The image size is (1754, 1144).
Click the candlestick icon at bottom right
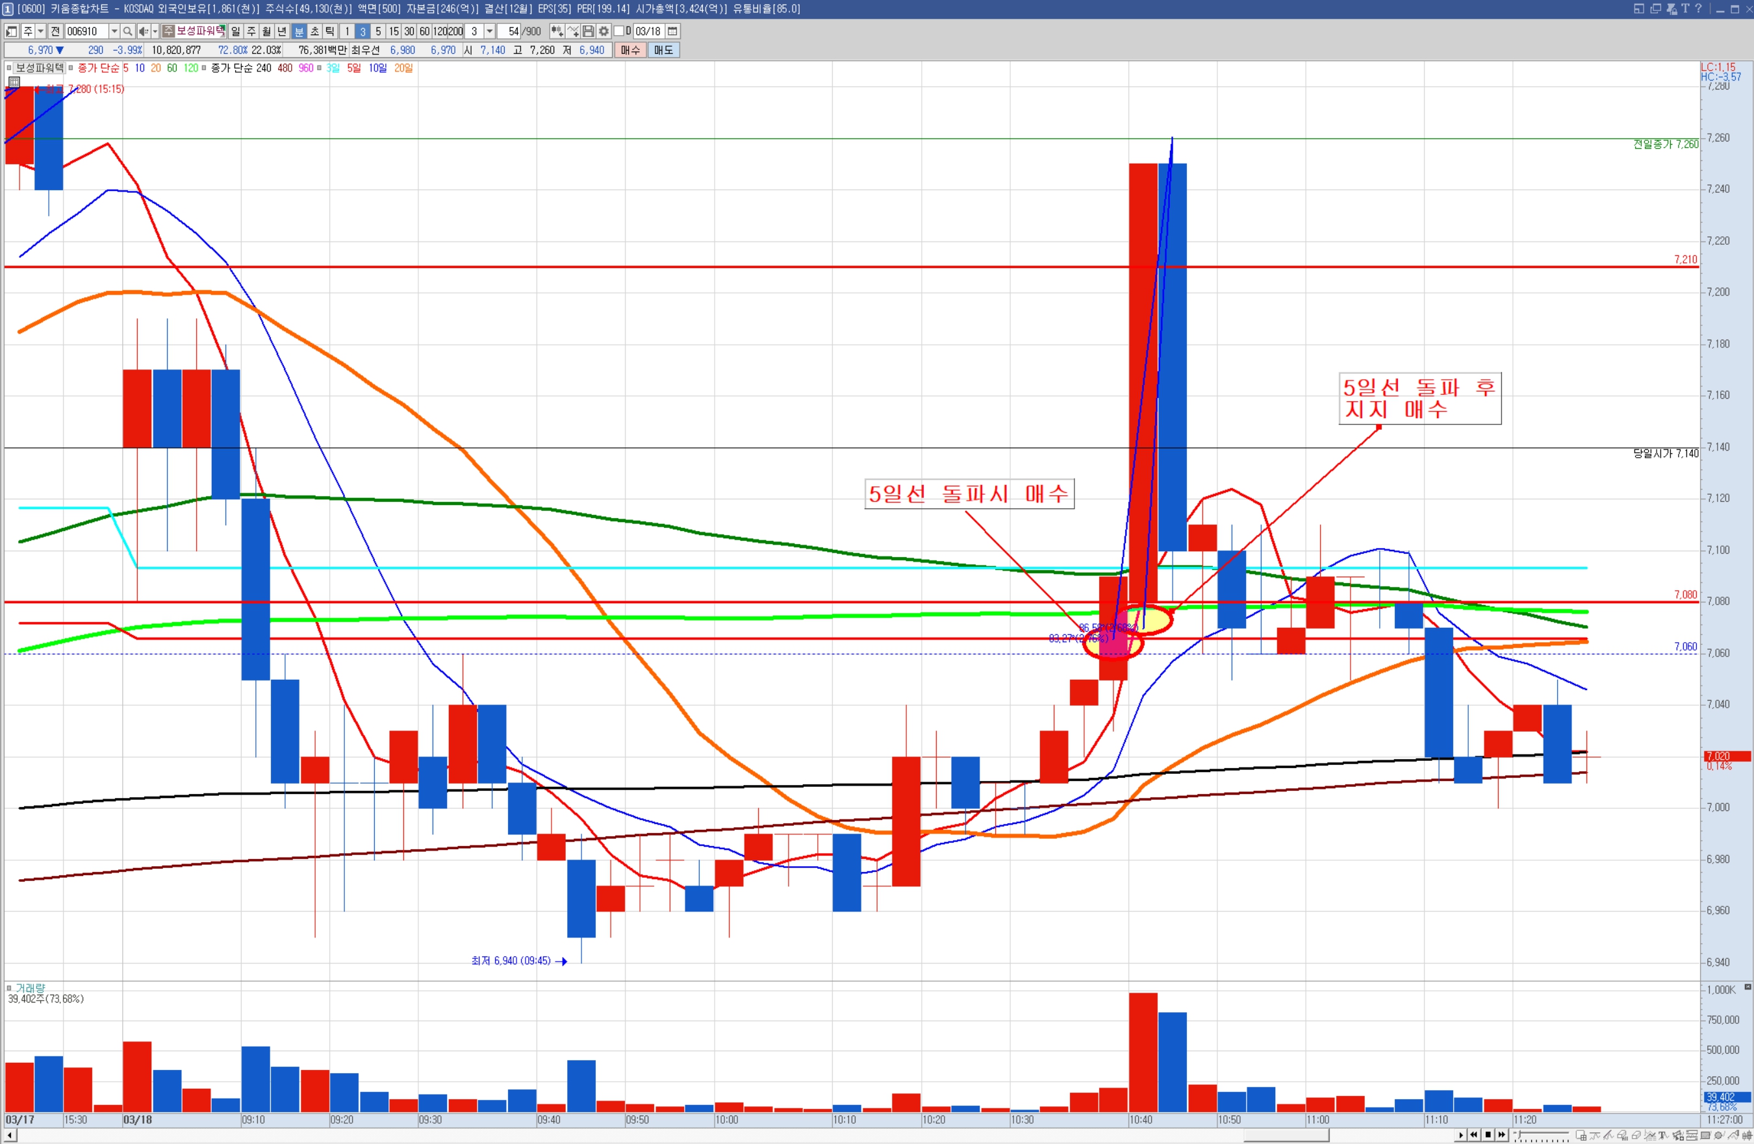pyautogui.click(x=1746, y=1135)
